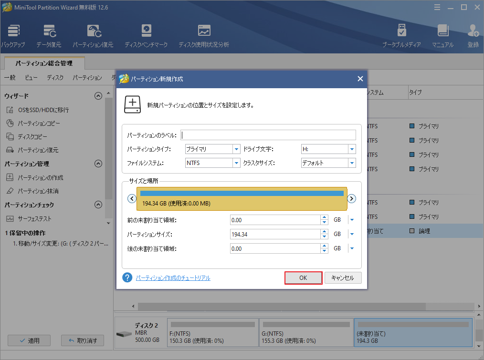Screen dimensions: 484x360
Task: Click the OK button in the dialog
Action: click(303, 278)
